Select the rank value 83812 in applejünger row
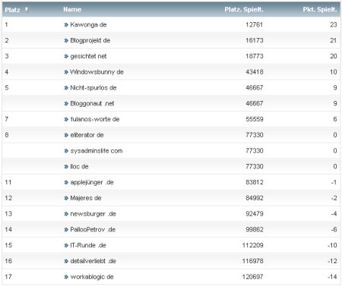Image resolution: width=342 pixels, height=286 pixels. click(x=255, y=182)
